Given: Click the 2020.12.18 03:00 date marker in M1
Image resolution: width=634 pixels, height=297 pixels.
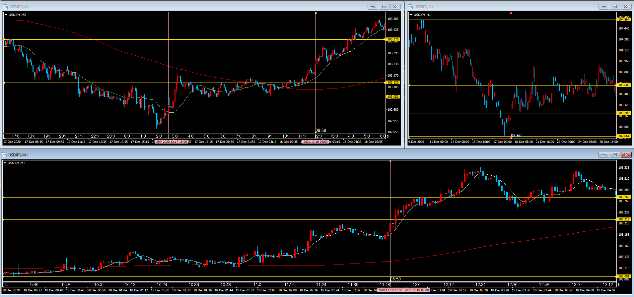Looking at the screenshot, I should click(417, 290).
